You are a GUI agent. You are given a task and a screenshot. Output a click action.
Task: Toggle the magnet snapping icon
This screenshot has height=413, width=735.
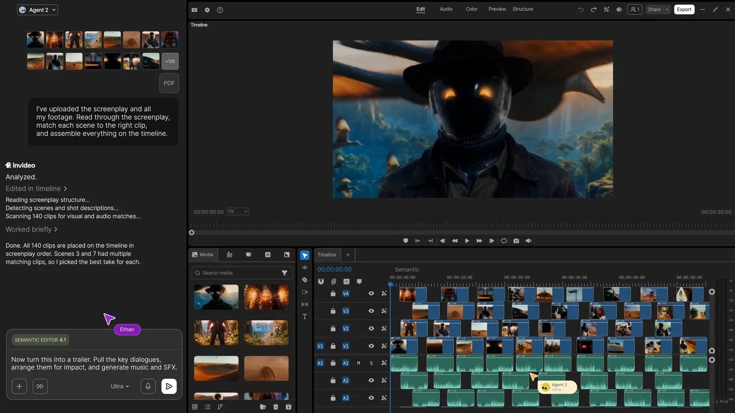[321, 281]
